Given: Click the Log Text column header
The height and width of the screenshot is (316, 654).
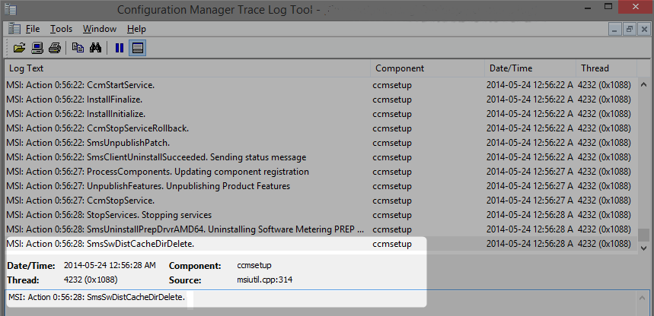Looking at the screenshot, I should point(187,68).
